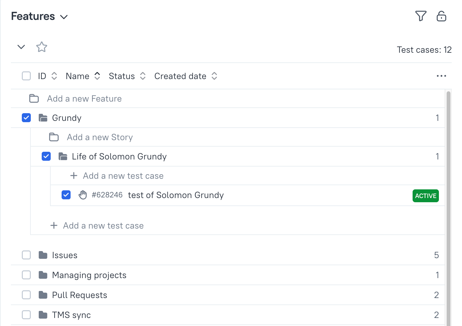462x326 pixels.
Task: Open the filter icon
Action: (421, 16)
